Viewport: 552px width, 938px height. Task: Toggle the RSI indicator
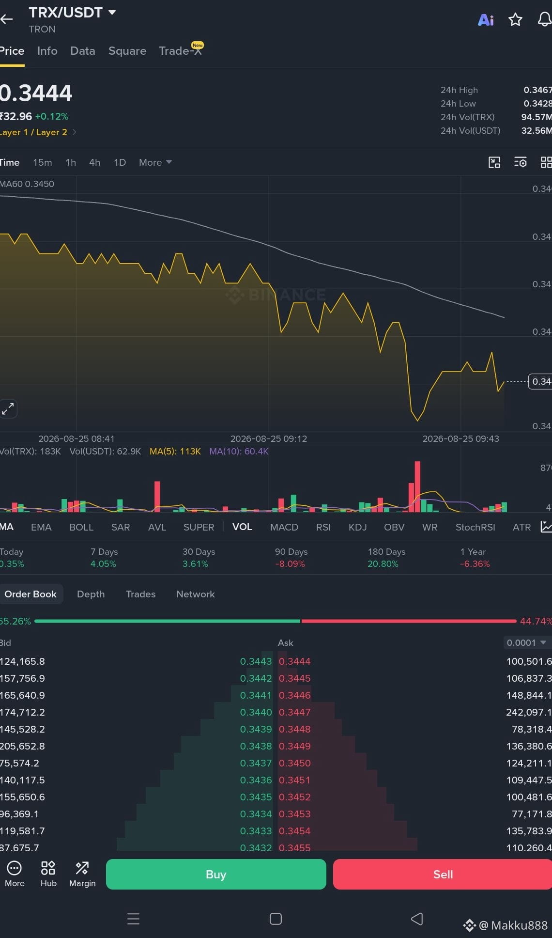[x=323, y=527]
